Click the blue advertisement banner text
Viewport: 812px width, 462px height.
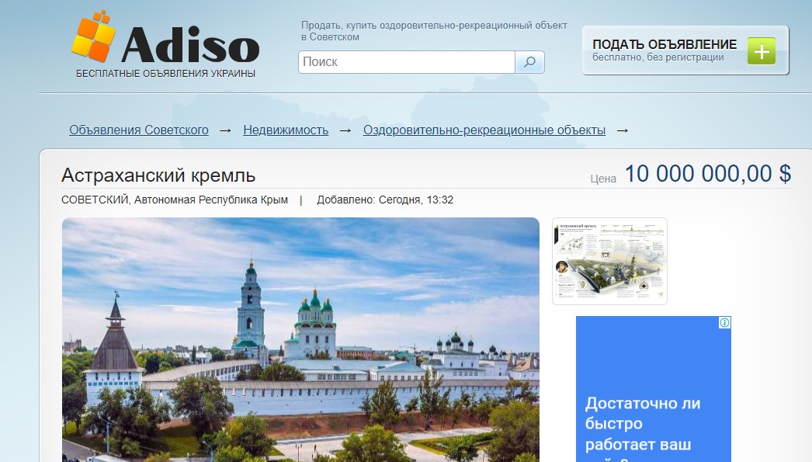642,424
